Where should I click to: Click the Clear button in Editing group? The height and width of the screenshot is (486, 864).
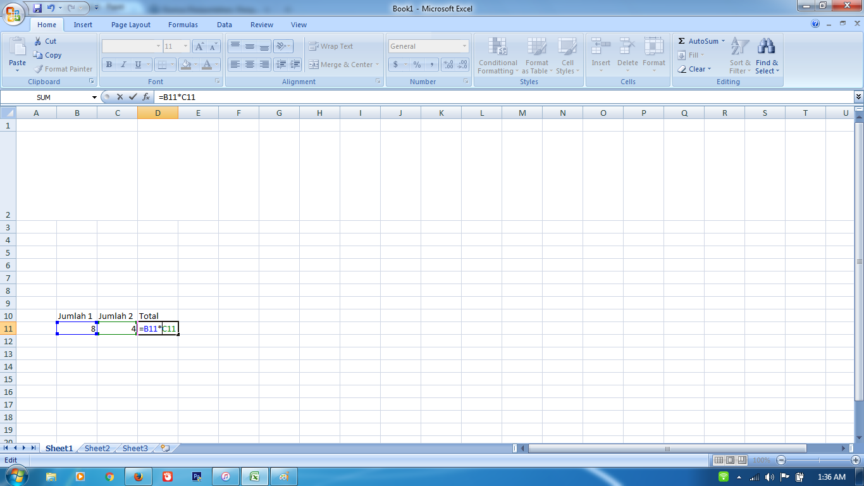click(x=694, y=69)
